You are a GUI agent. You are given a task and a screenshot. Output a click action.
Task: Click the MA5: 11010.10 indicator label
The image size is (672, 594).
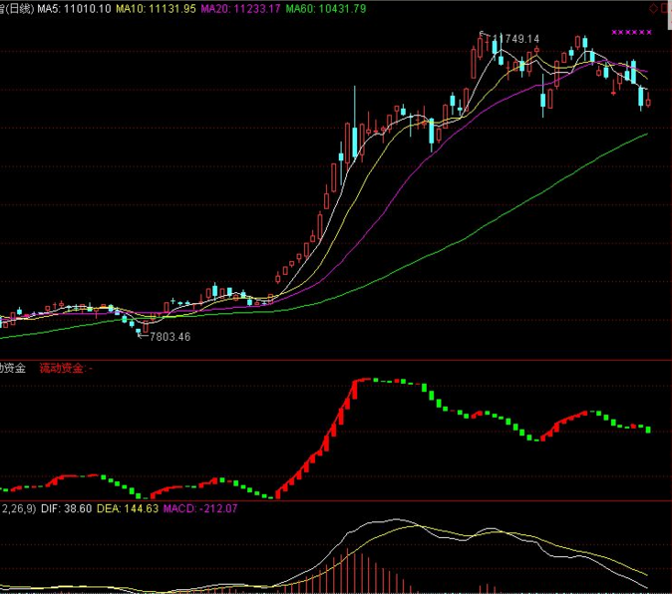74,9
